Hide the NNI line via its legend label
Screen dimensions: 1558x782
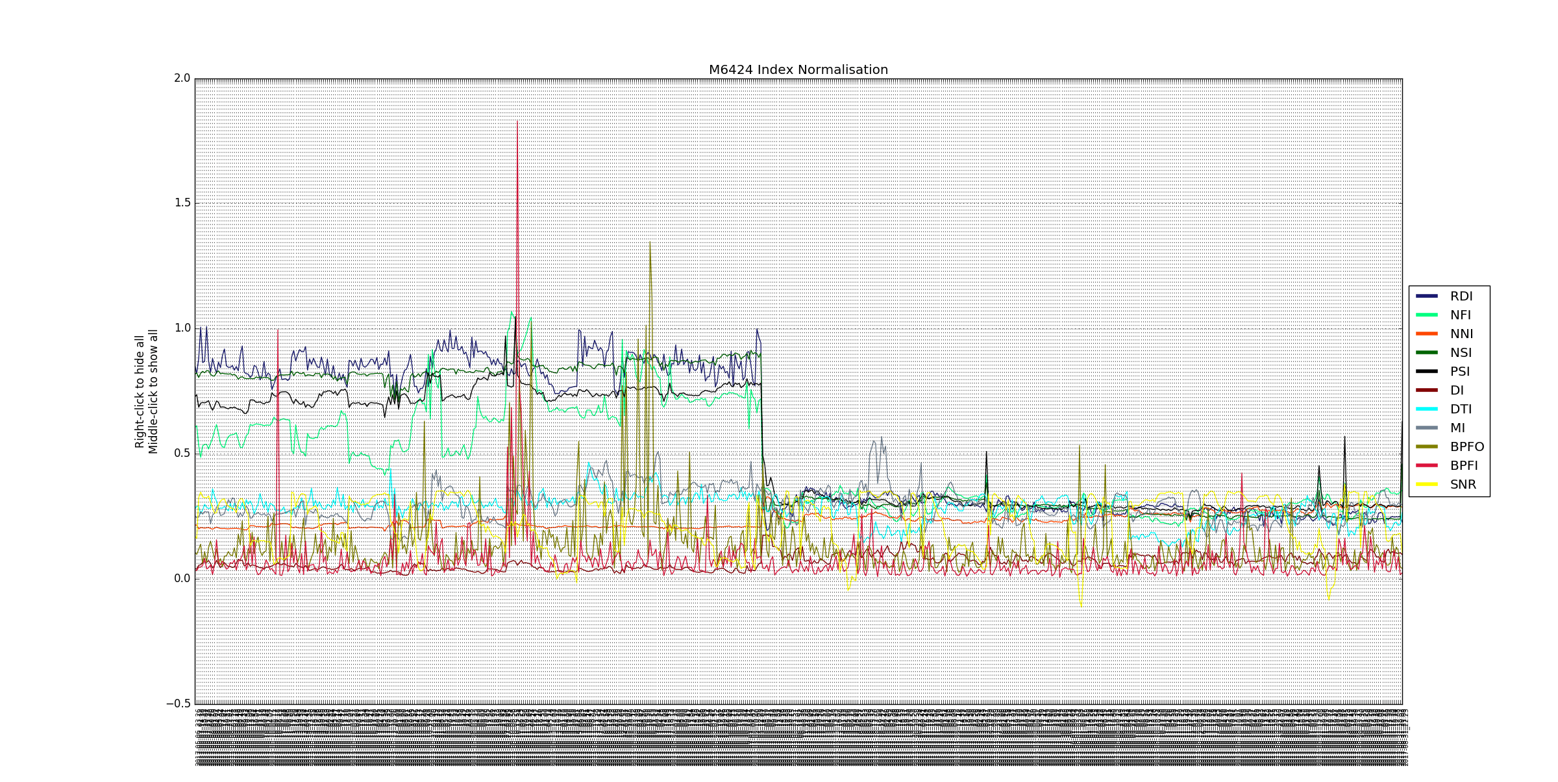tap(1461, 334)
